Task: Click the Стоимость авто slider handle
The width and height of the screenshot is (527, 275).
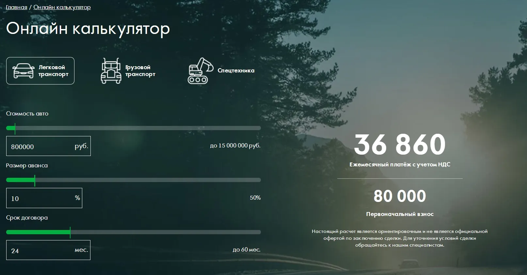Action: 15,128
